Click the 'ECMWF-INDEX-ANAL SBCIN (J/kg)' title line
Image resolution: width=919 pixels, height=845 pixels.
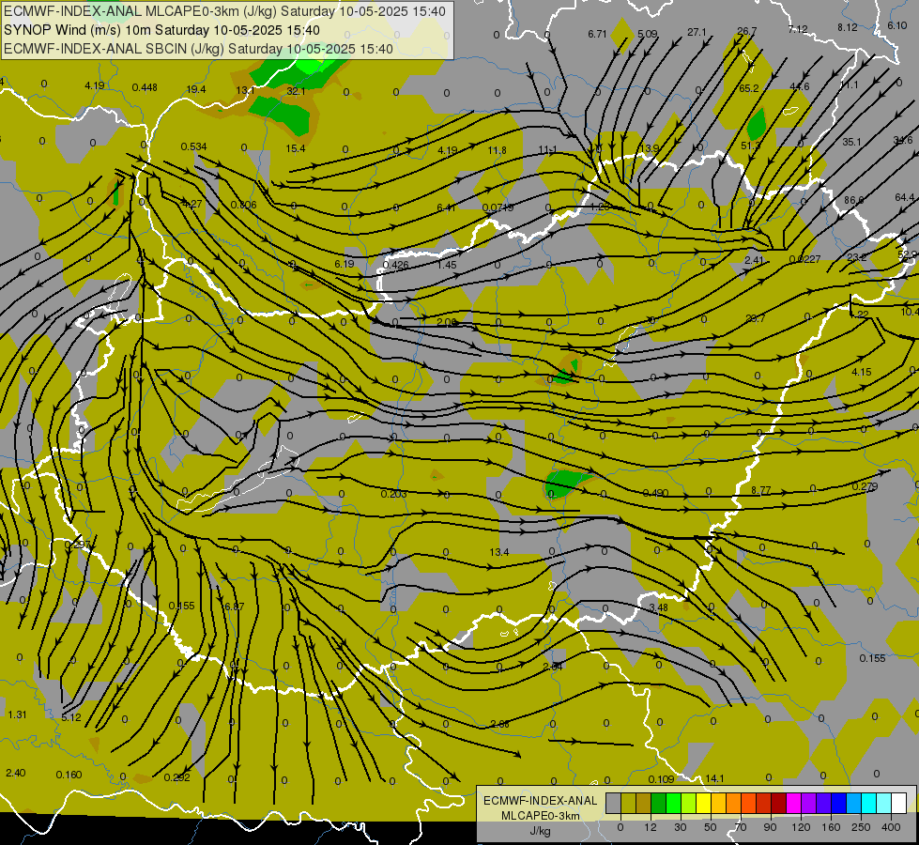(198, 49)
